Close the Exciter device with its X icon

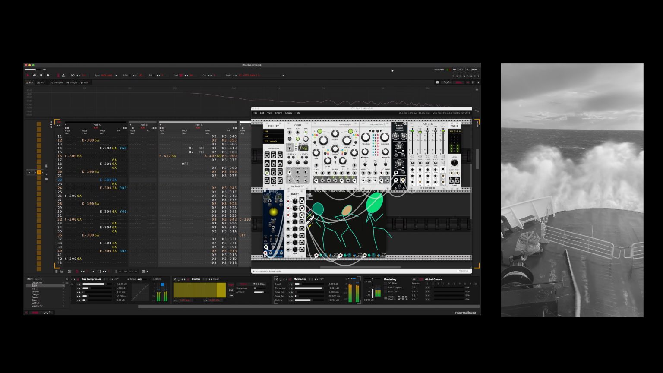click(x=175, y=279)
